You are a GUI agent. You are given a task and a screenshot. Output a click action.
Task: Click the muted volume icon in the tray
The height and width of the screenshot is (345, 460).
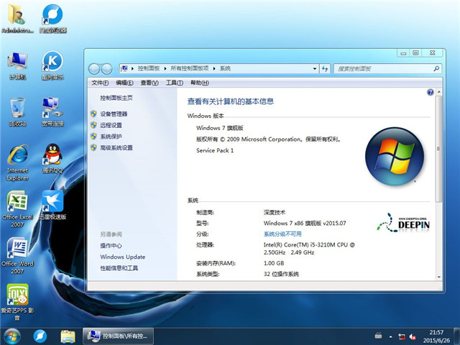[413, 336]
